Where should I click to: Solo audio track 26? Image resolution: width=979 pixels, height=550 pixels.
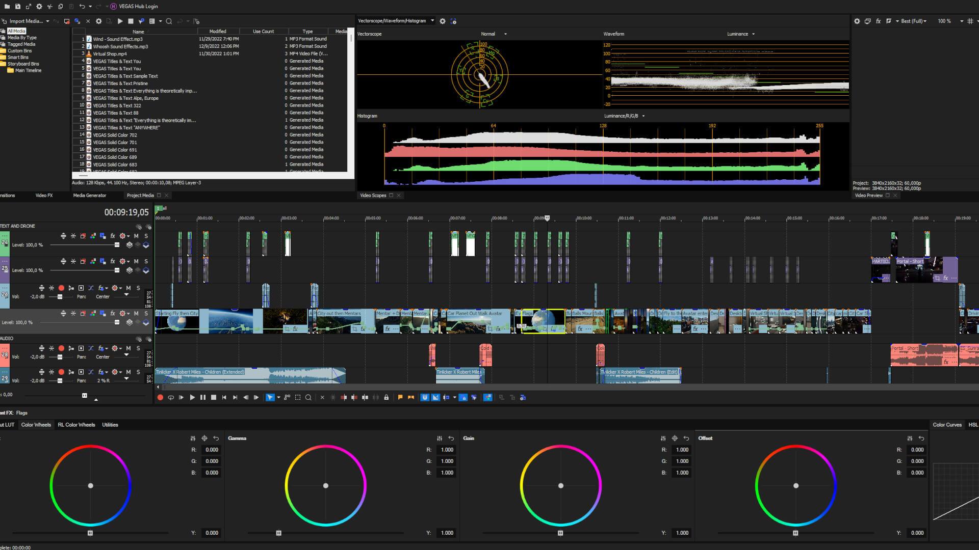(x=138, y=288)
